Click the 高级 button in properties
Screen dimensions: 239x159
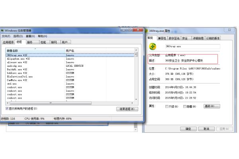pyautogui.click(x=212, y=106)
